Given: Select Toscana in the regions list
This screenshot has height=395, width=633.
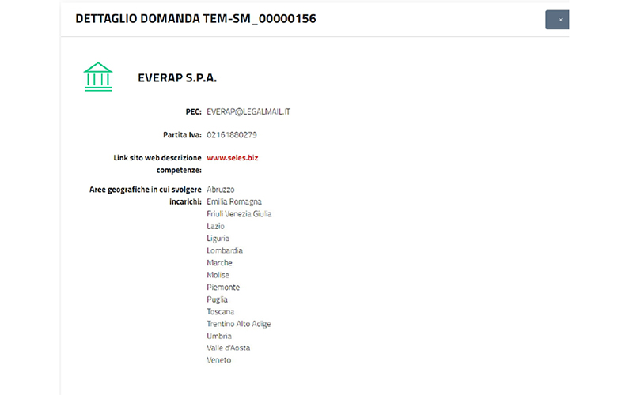Looking at the screenshot, I should click(220, 311).
